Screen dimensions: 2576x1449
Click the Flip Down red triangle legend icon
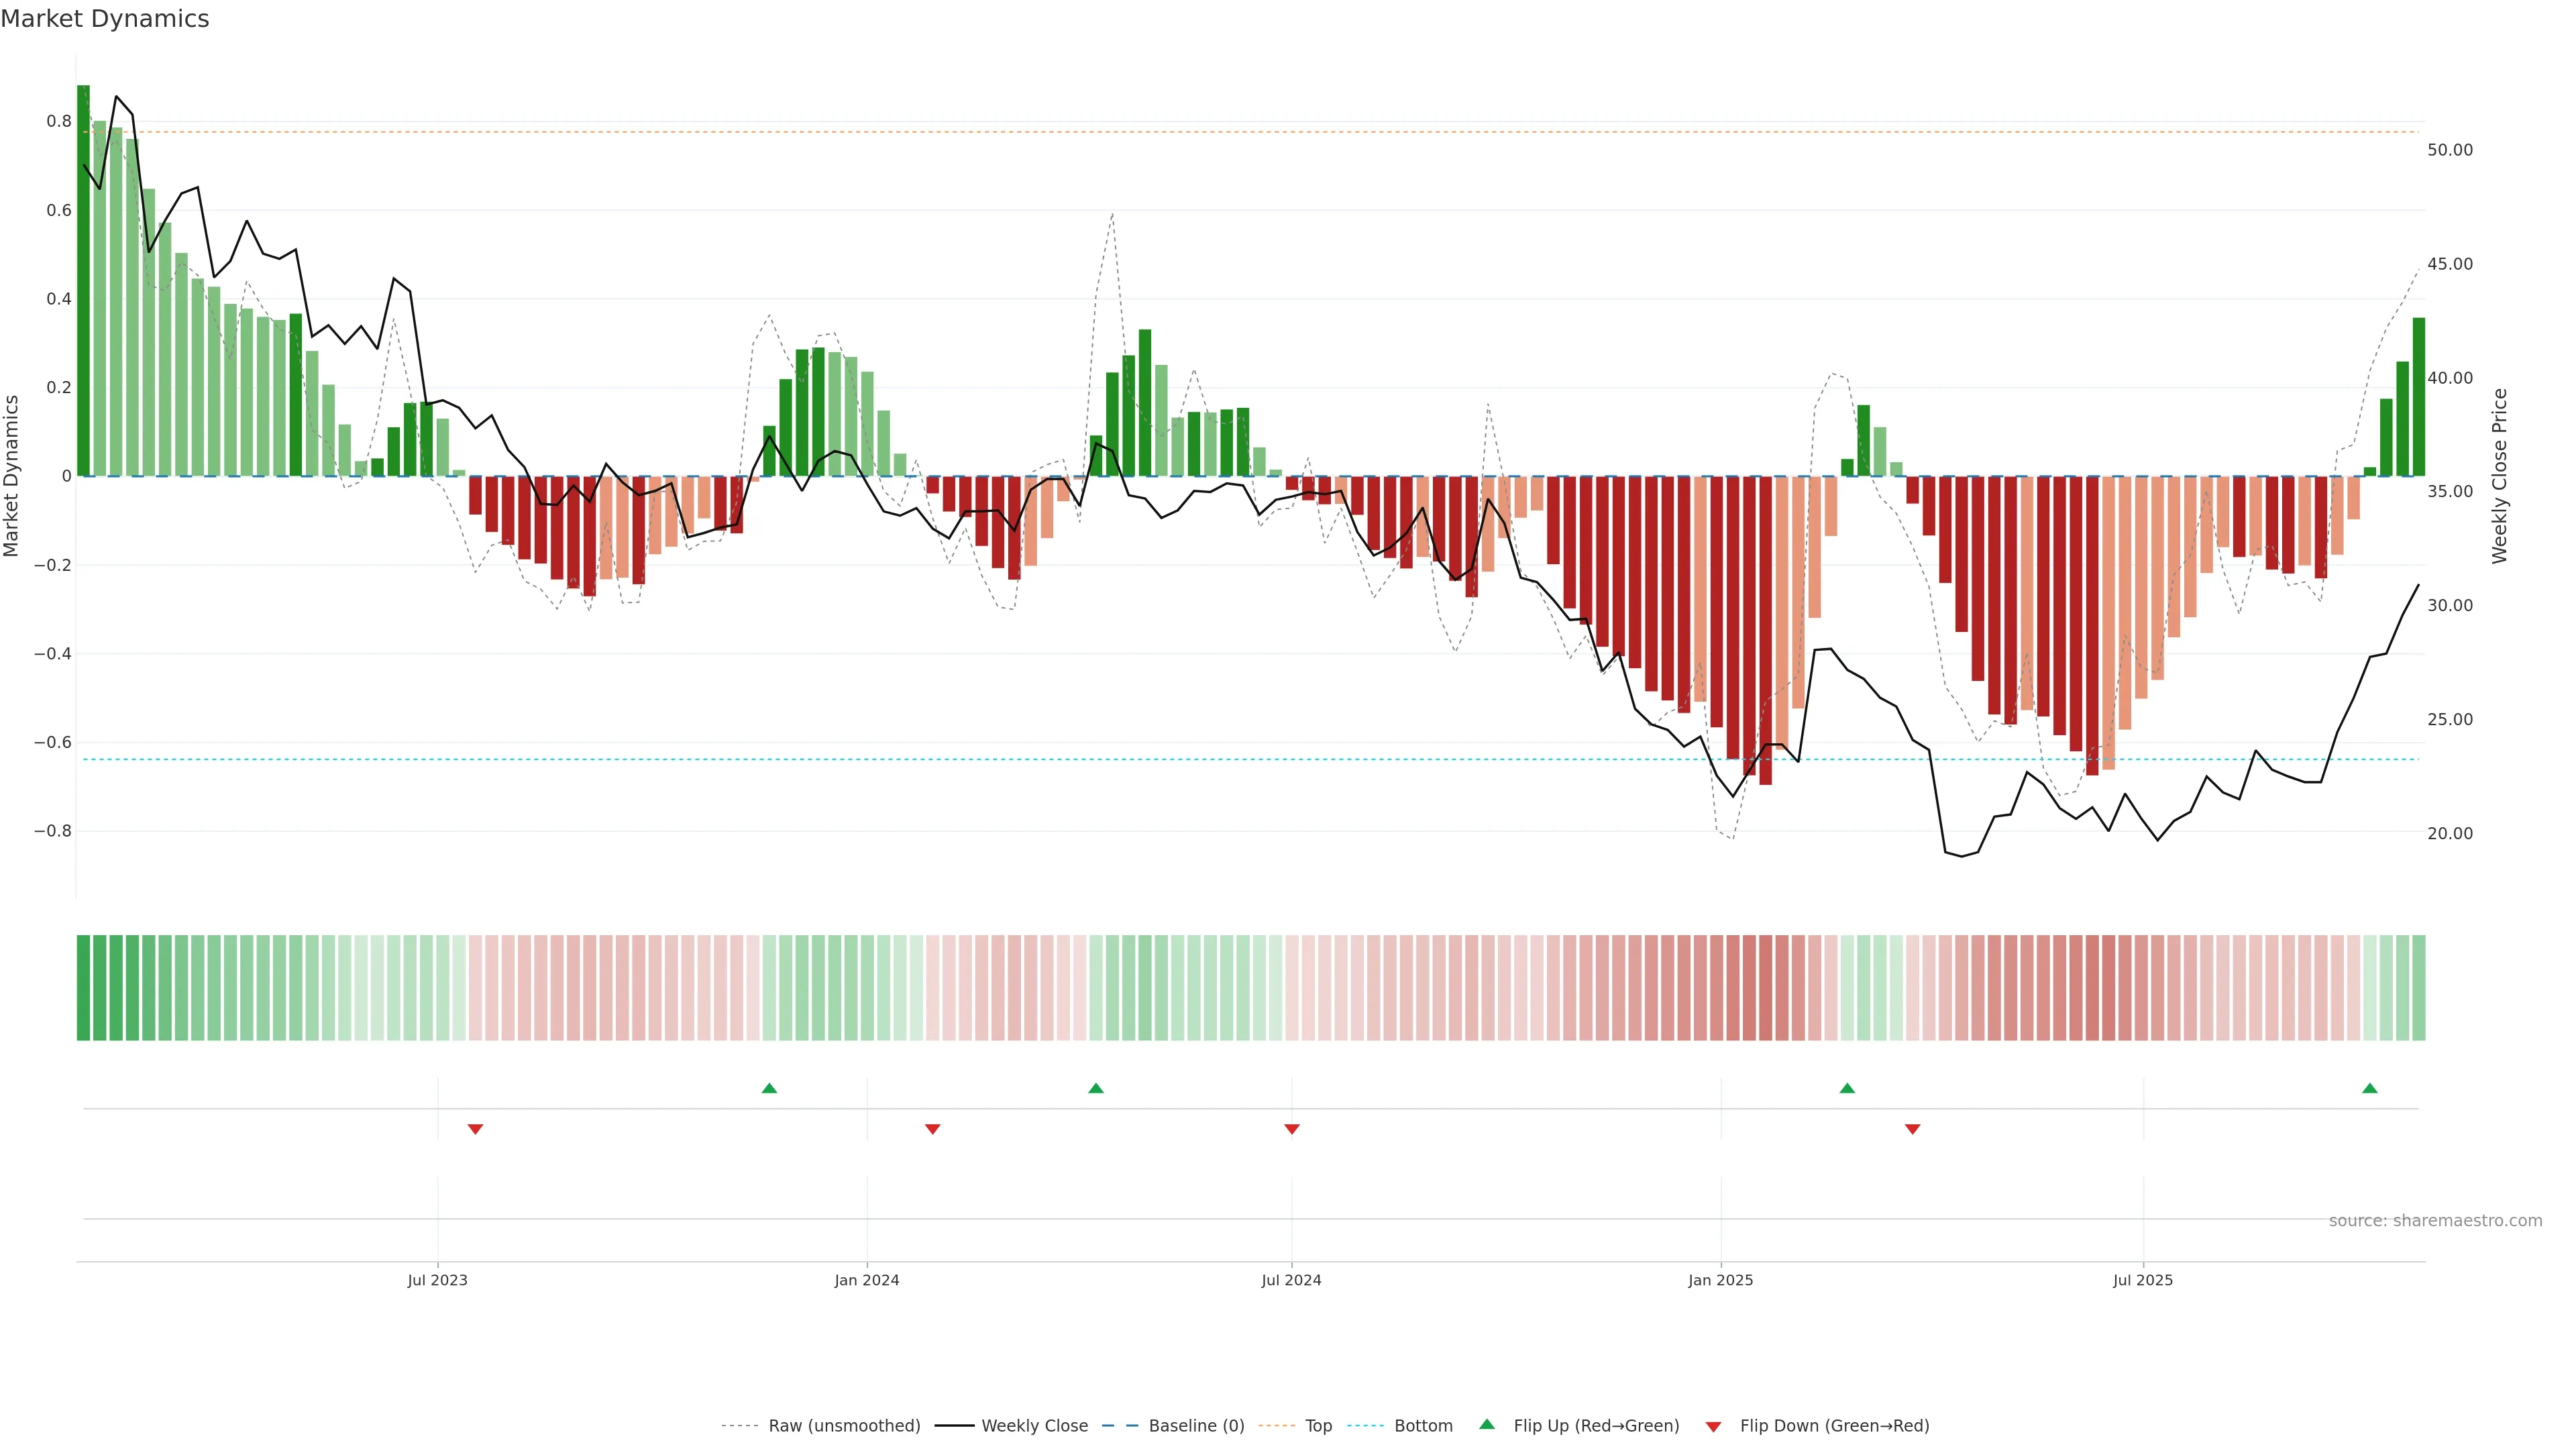pos(1713,1426)
